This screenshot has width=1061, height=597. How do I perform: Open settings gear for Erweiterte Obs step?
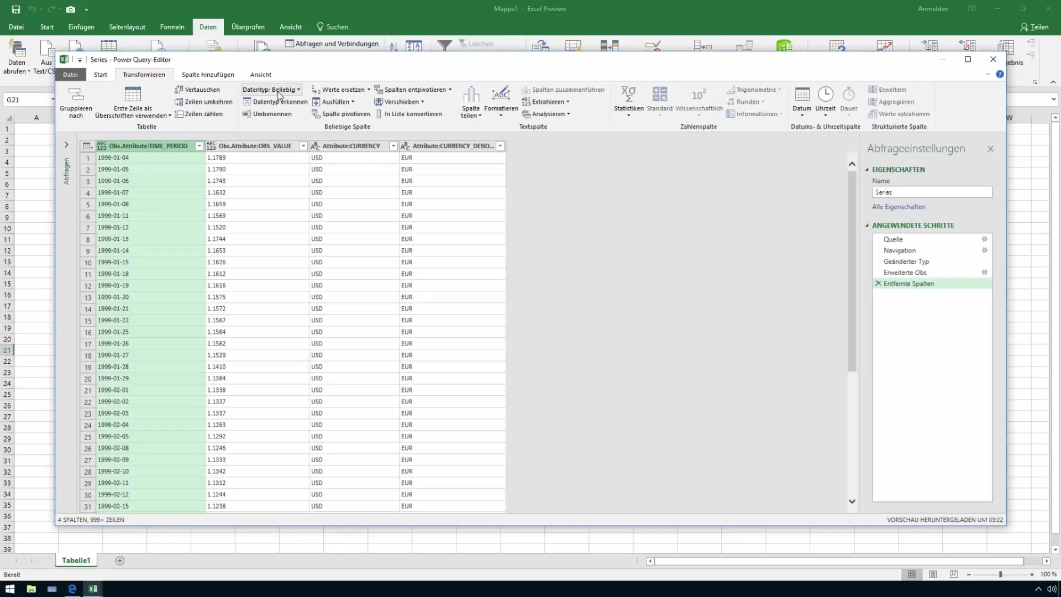coord(984,273)
